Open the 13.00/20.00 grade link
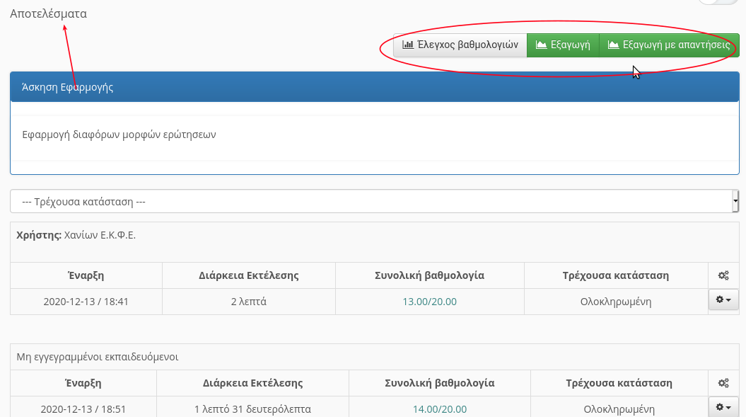The image size is (746, 417). [x=430, y=302]
